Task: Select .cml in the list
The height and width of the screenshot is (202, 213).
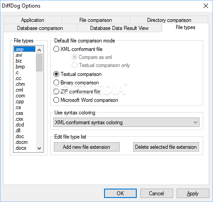Action: tap(25, 90)
